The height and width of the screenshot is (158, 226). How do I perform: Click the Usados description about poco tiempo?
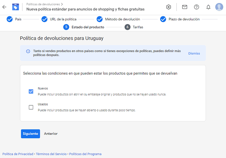87,110
